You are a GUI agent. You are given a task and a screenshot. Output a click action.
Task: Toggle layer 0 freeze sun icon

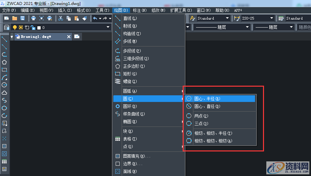pos(21,28)
